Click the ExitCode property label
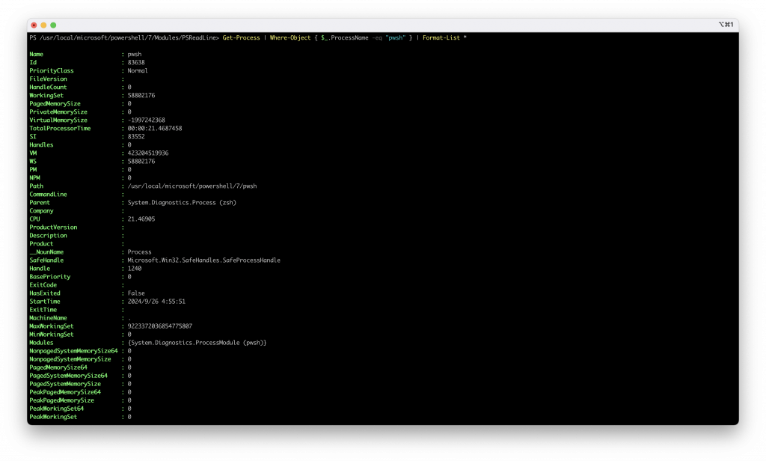The width and height of the screenshot is (766, 461). click(x=43, y=285)
